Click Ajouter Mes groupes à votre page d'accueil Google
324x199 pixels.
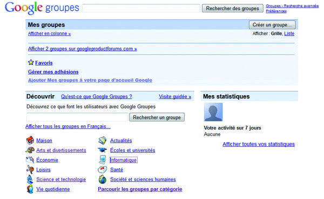click(90, 80)
